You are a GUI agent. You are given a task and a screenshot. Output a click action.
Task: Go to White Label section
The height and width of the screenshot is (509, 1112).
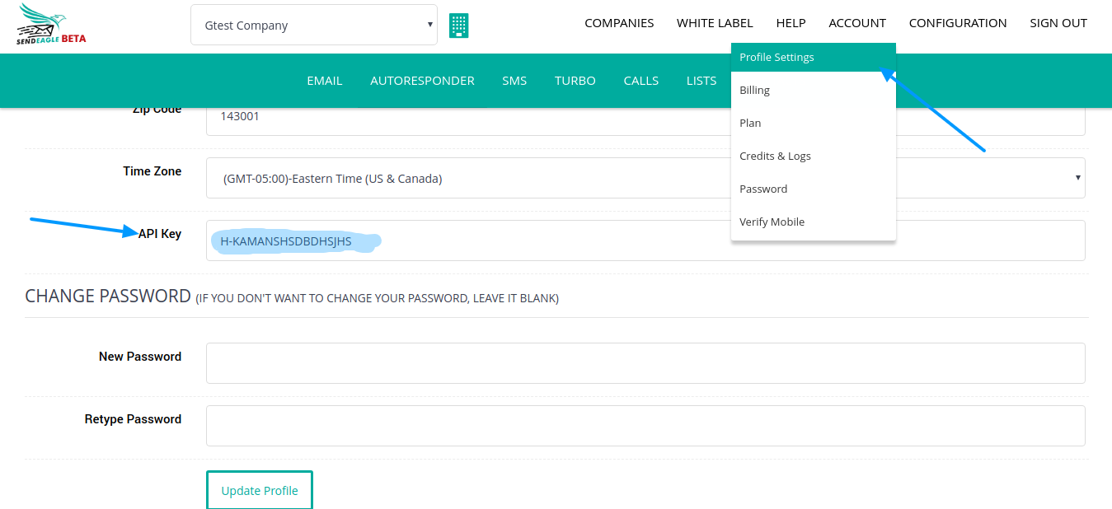715,23
